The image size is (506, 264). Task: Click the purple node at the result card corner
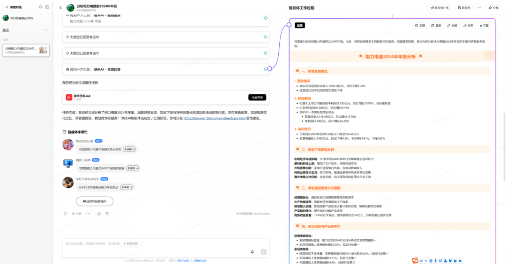(289, 25)
